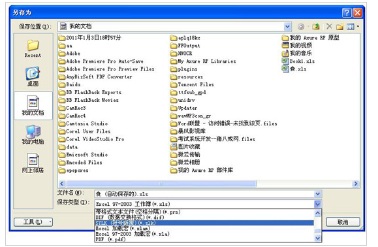
Task: Expand the 文件名 dropdown arrow
Action: [x=318, y=193]
